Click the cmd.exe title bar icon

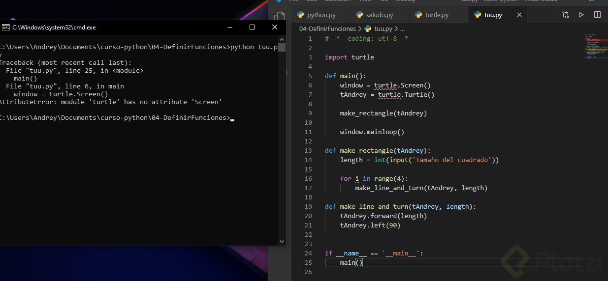click(6, 28)
